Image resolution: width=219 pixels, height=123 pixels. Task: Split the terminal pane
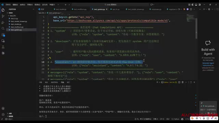click(179, 82)
